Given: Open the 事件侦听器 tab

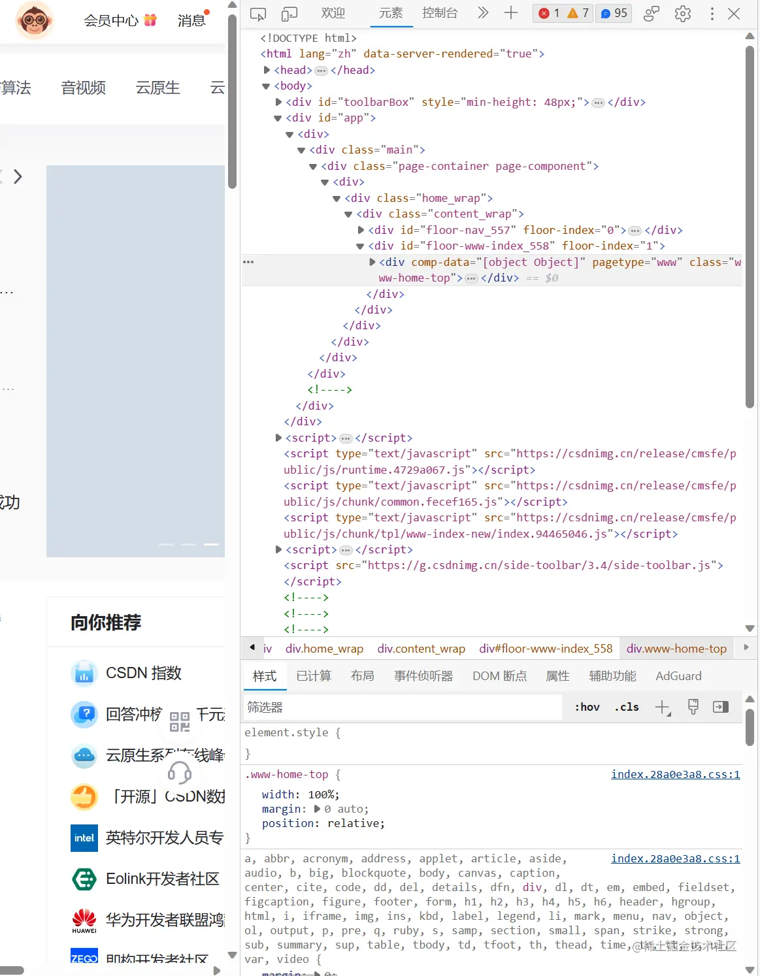Looking at the screenshot, I should 423,676.
